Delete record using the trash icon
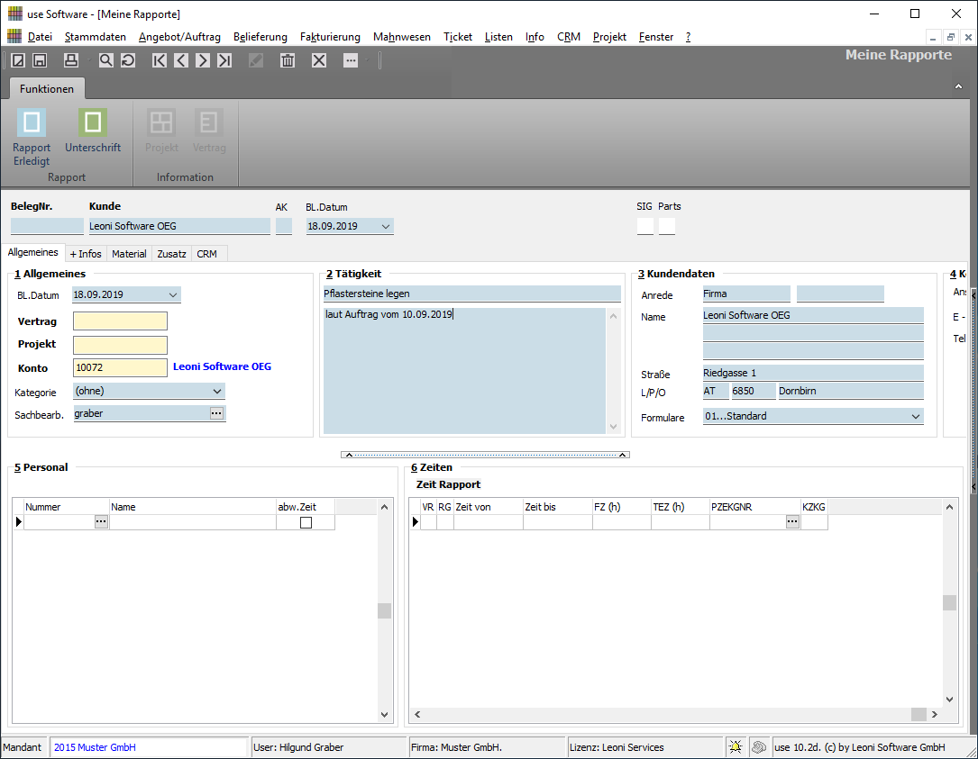This screenshot has height=759, width=978. [288, 60]
